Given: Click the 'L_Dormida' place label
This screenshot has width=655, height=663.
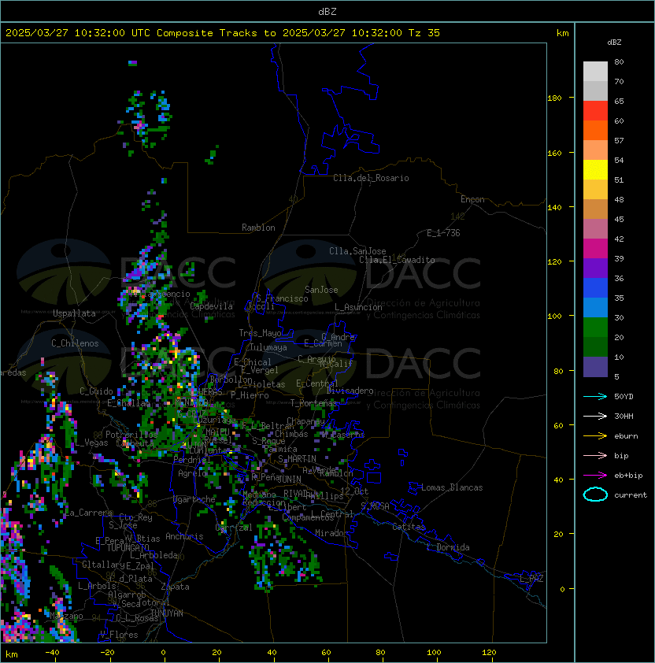Looking at the screenshot, I should pyautogui.click(x=448, y=547).
